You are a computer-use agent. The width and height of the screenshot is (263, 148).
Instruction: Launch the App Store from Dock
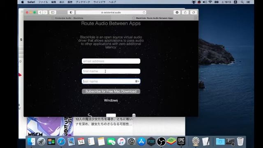(141, 141)
